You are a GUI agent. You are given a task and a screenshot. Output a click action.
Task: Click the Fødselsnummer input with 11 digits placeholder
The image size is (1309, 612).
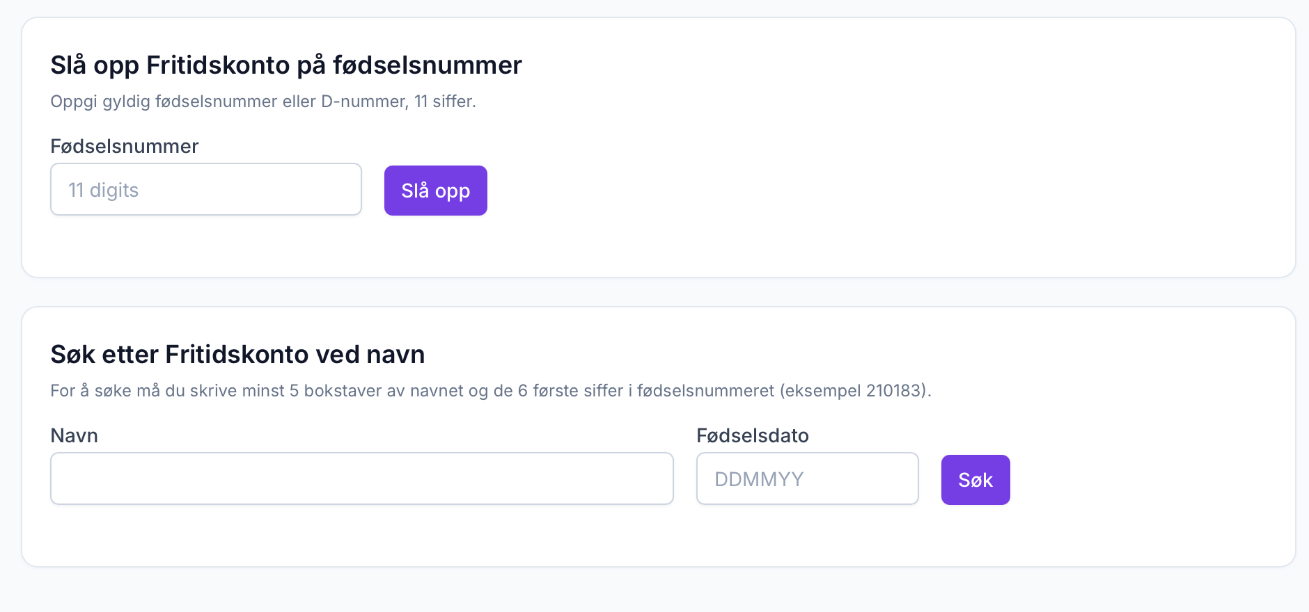[206, 189]
